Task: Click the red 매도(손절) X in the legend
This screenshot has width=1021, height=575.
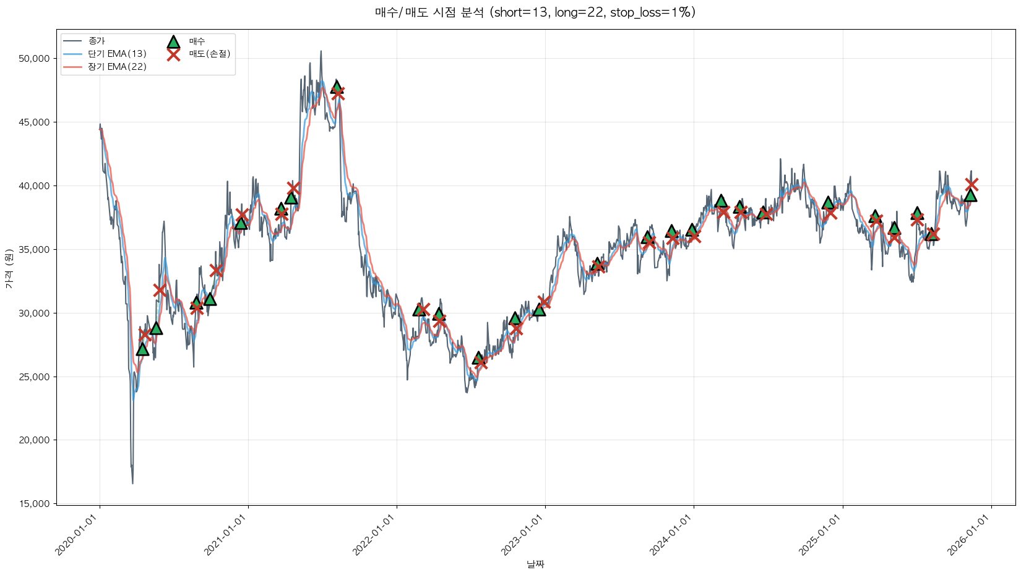Action: point(173,54)
